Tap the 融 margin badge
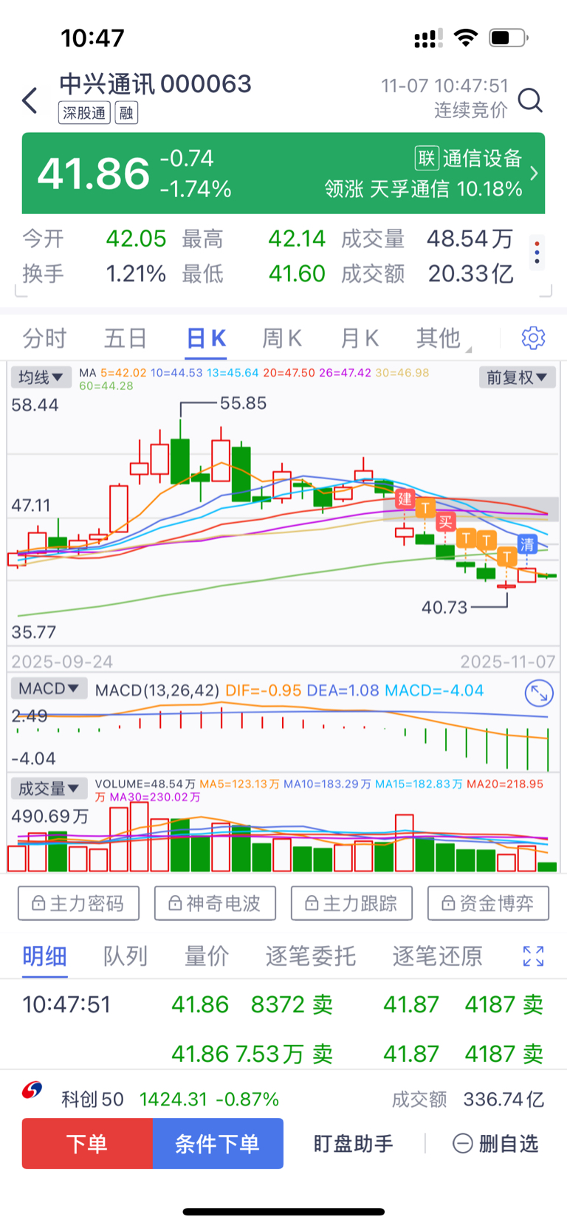 (126, 113)
